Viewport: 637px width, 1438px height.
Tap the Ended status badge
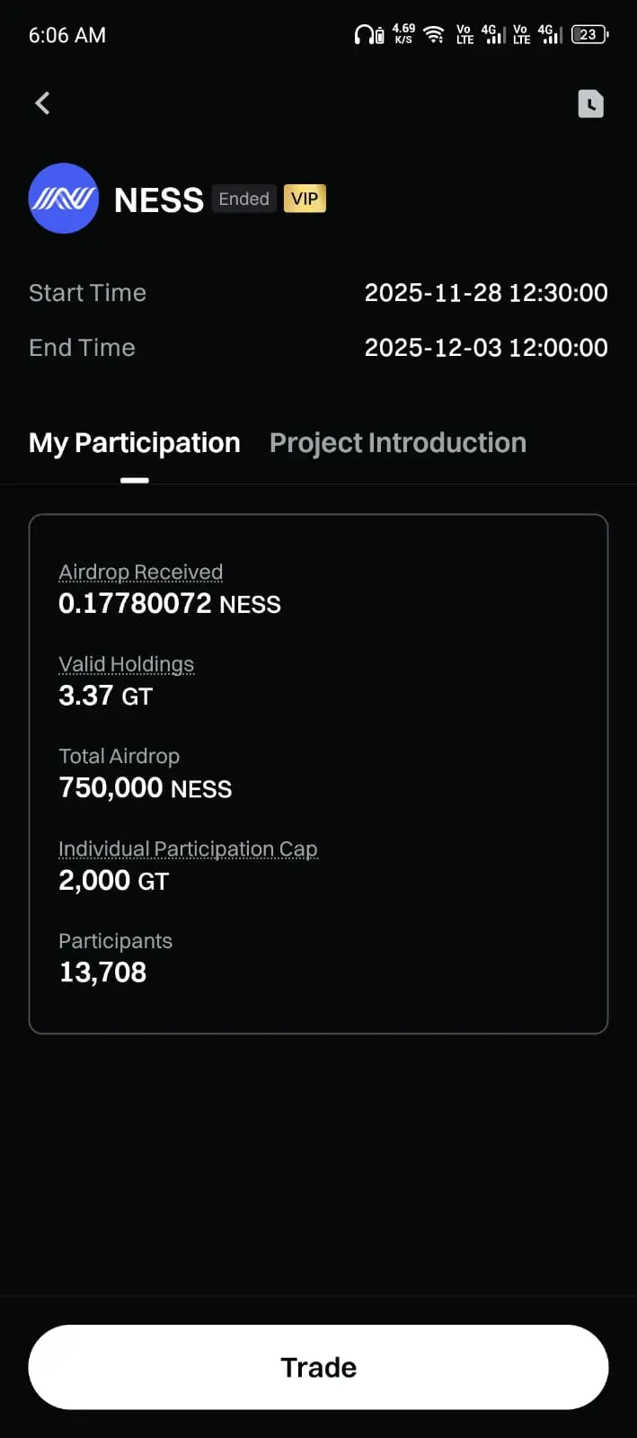(x=243, y=199)
